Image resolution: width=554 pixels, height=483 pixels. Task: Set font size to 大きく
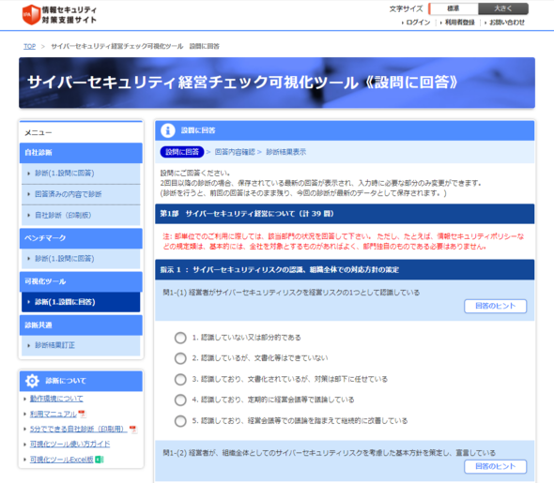coord(503,8)
